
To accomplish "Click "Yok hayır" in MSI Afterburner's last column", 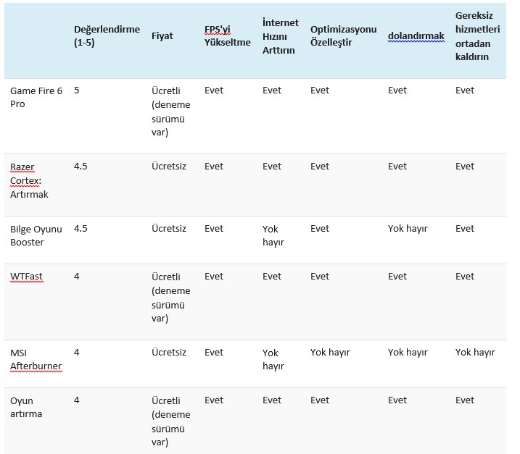I will [x=475, y=353].
